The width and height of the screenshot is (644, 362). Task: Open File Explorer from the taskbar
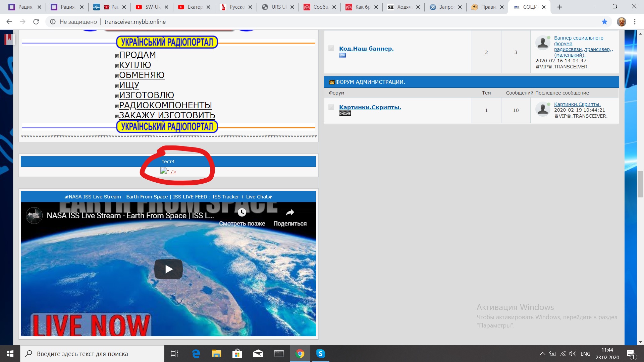216,354
